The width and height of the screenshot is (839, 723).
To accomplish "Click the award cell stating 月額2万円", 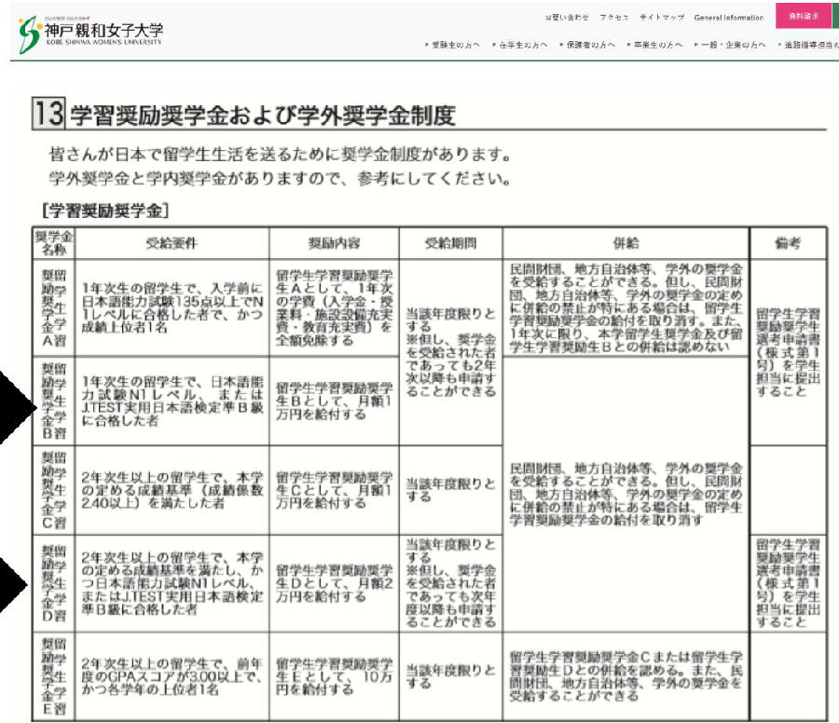I will point(334,583).
